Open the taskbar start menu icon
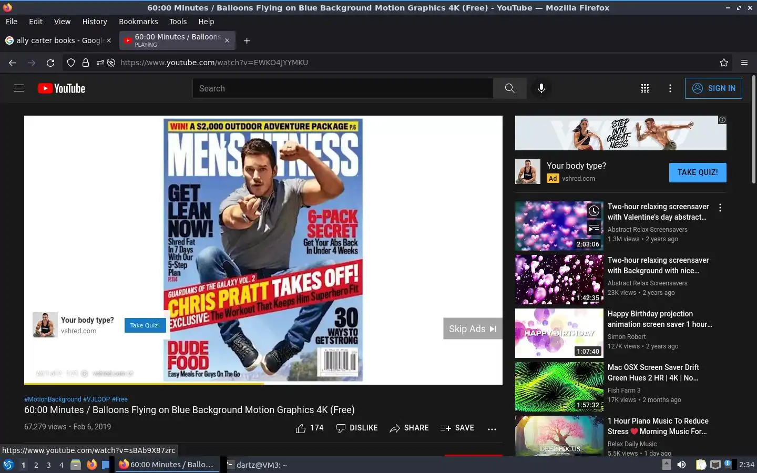Screen dimensions: 757x473 [x=8, y=465]
